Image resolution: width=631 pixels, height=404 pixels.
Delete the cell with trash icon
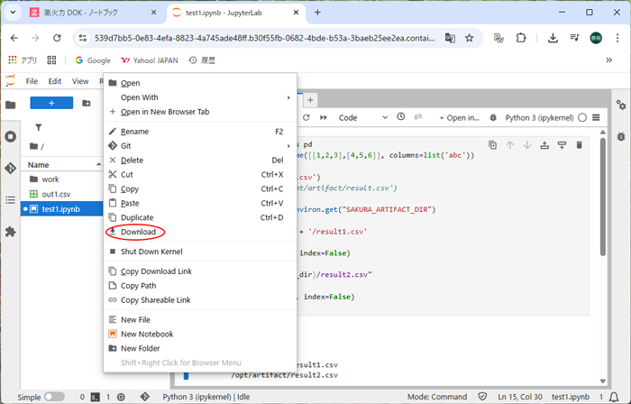[579, 145]
